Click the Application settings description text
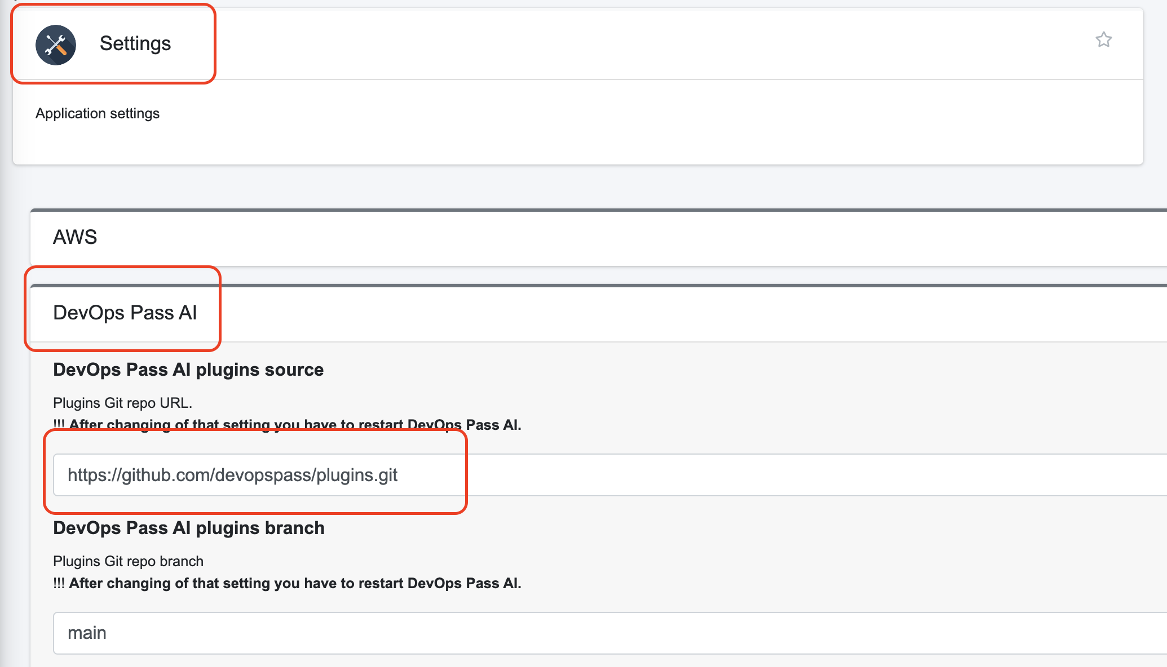 click(x=98, y=114)
